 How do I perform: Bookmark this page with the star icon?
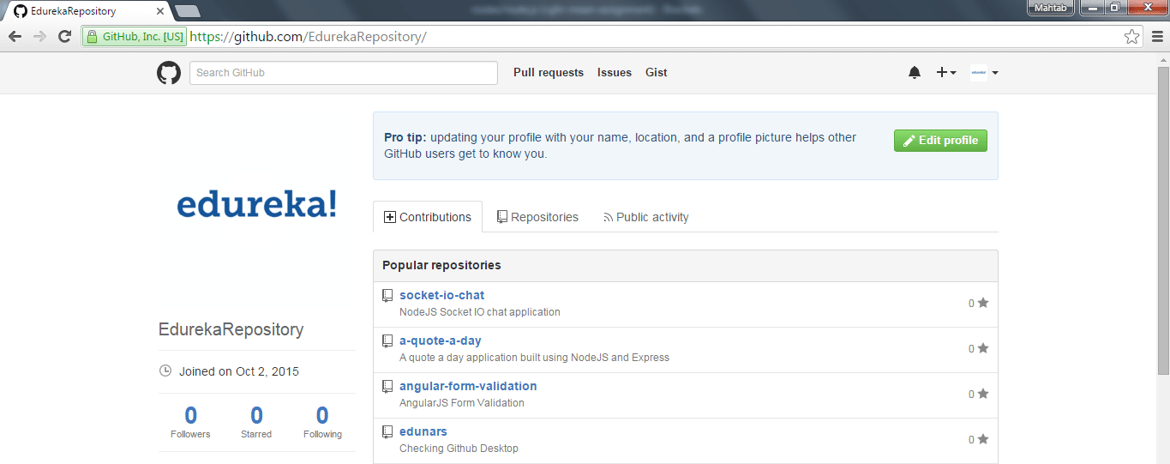[1132, 36]
